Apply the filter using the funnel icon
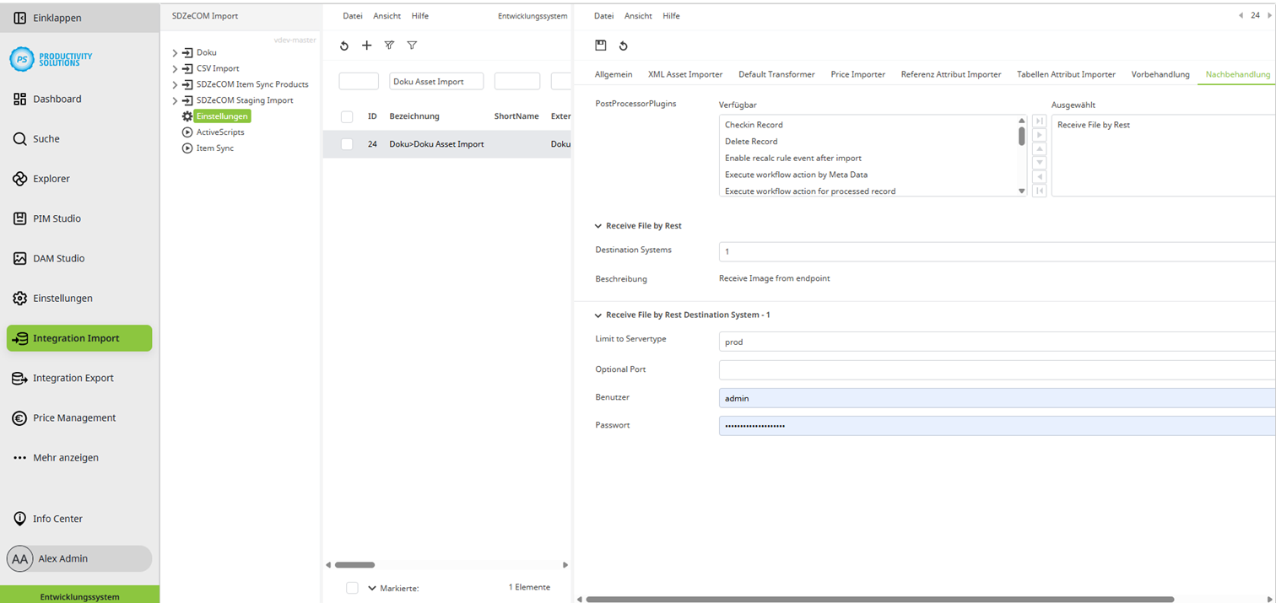The height and width of the screenshot is (603, 1276). (x=412, y=46)
